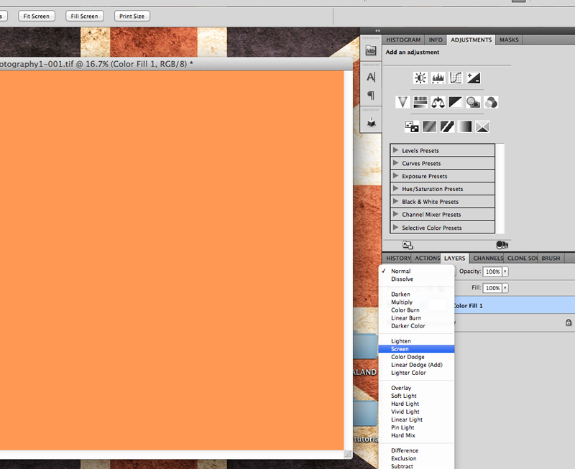Add a Selective Color adjustment

coord(482,127)
